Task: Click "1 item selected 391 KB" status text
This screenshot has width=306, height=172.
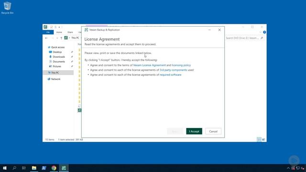Action: [70, 140]
